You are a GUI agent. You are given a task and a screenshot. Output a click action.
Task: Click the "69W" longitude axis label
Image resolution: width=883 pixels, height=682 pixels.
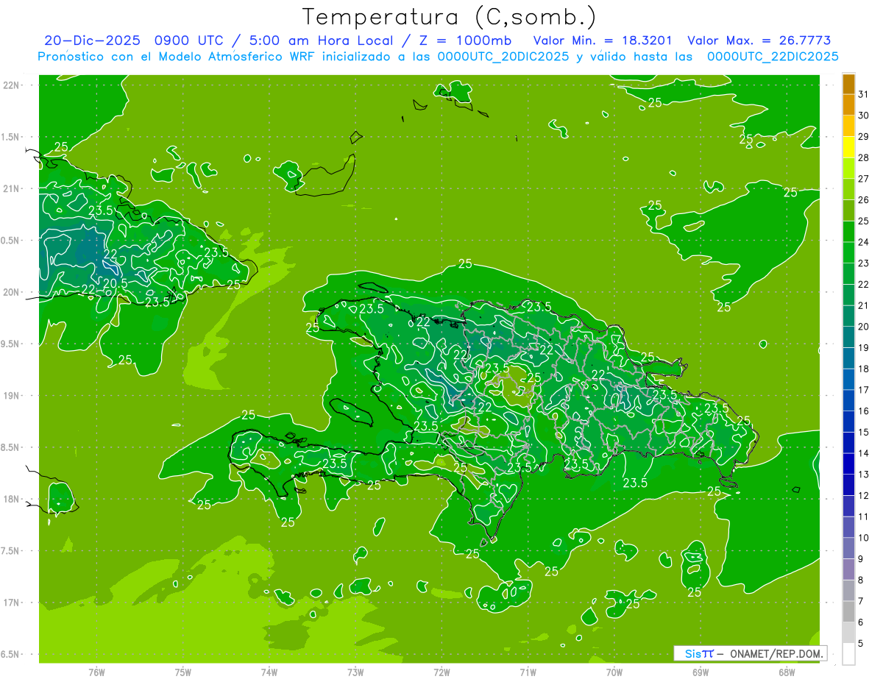tap(701, 672)
